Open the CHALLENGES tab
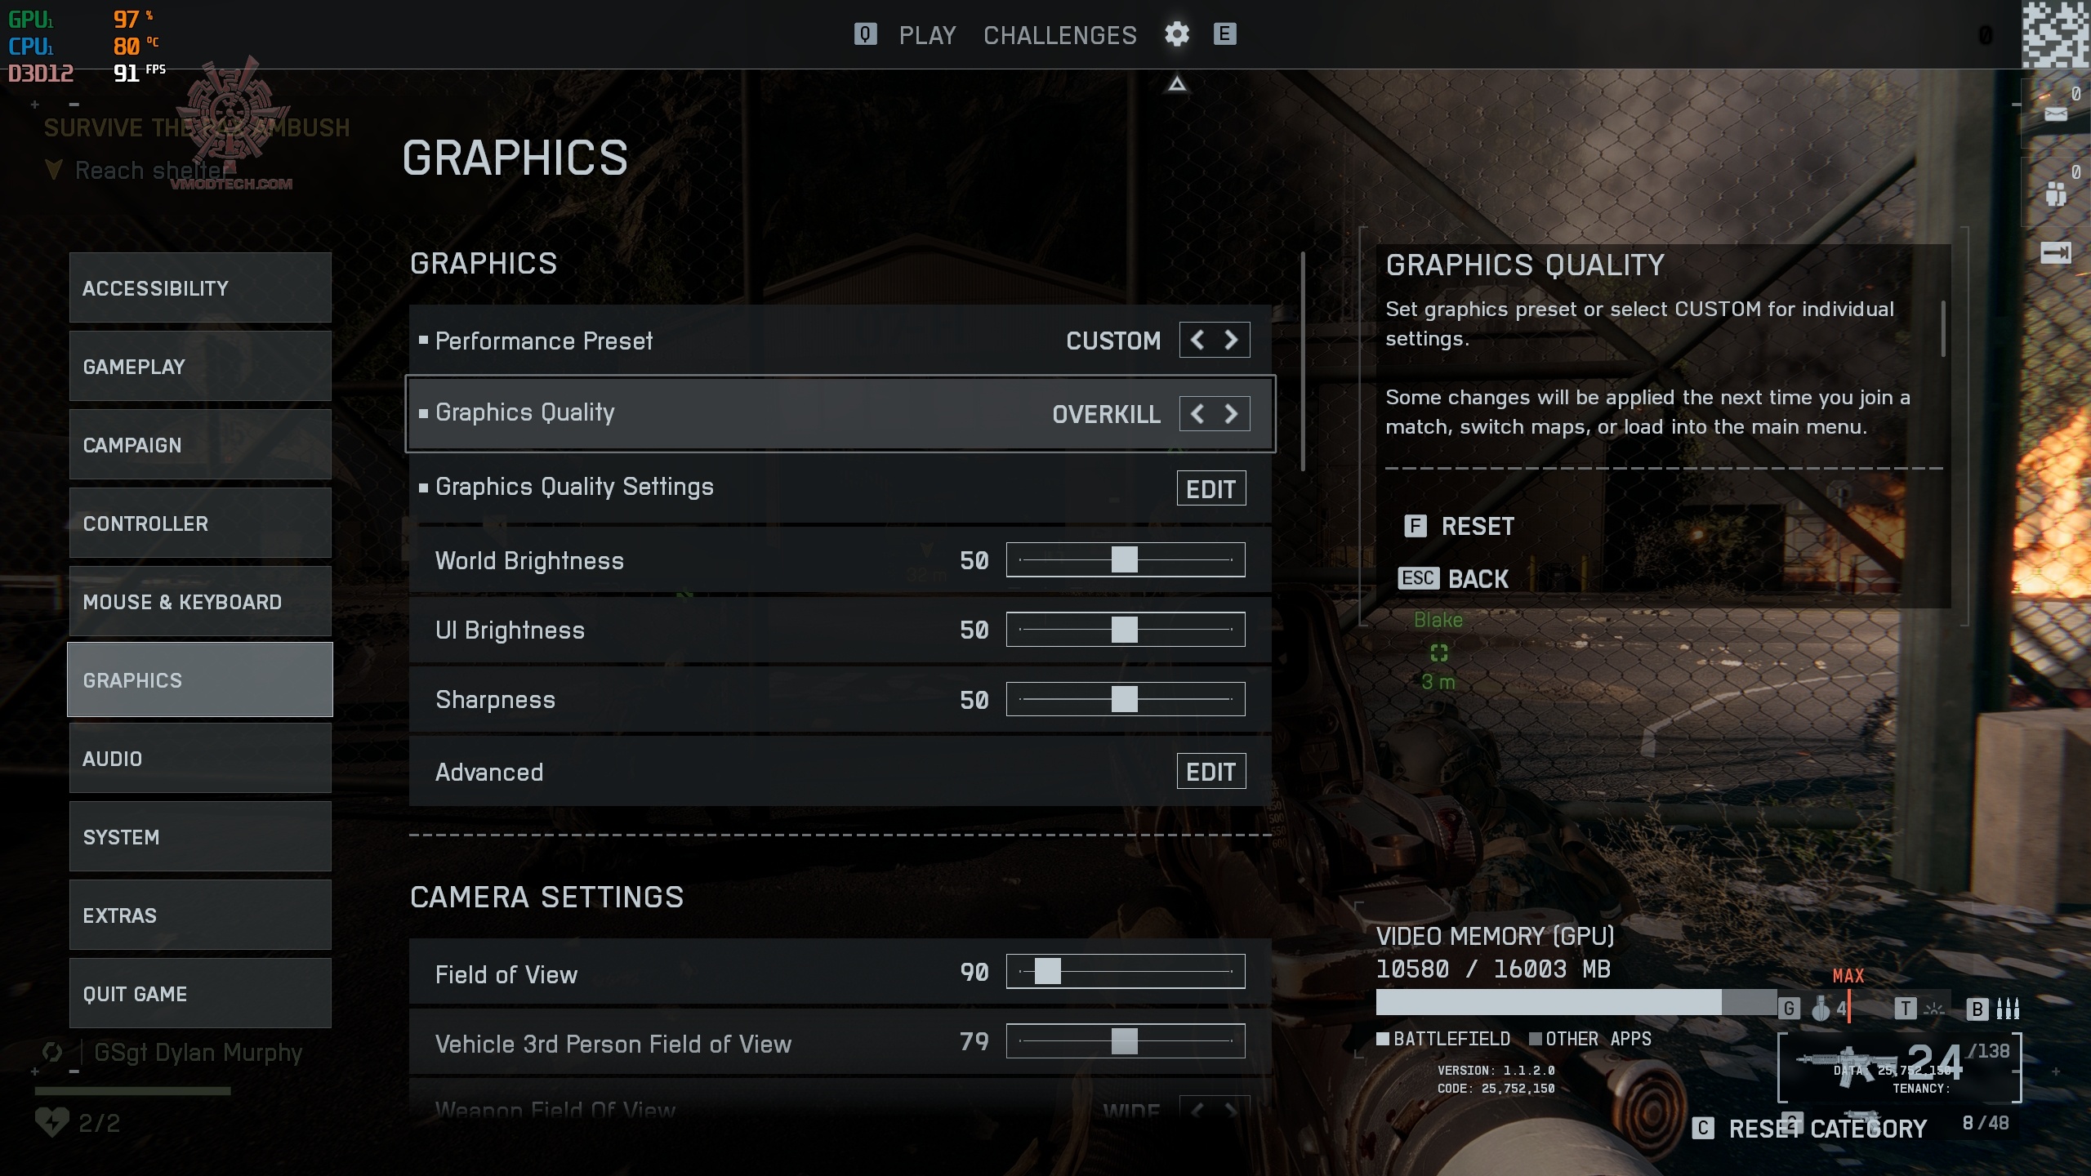 [1059, 35]
